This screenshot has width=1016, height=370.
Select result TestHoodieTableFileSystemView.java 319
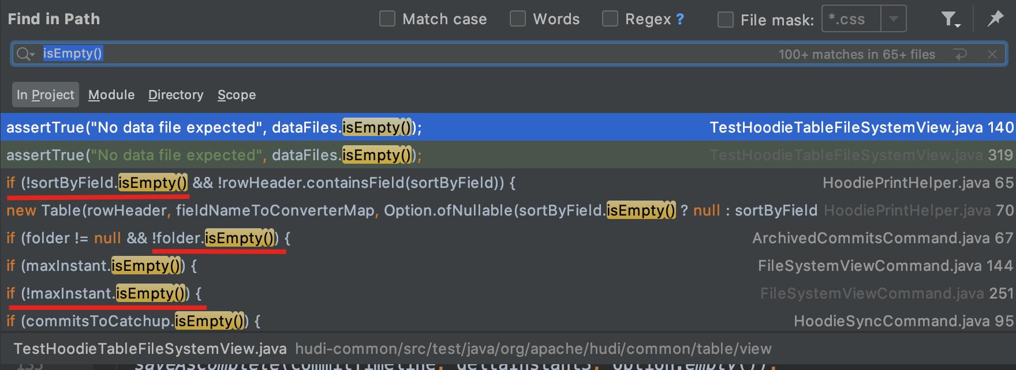[x=508, y=155]
